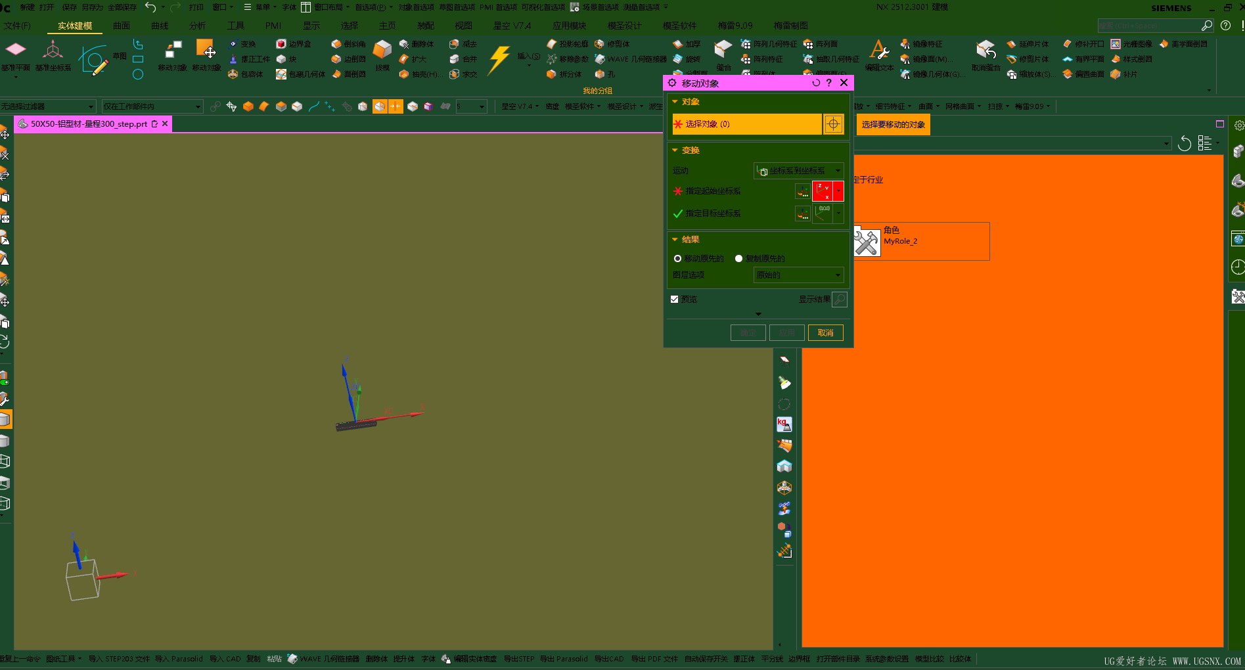Image resolution: width=1245 pixels, height=670 pixels.
Task: Select the 抽壳 shell tool
Action: point(420,74)
